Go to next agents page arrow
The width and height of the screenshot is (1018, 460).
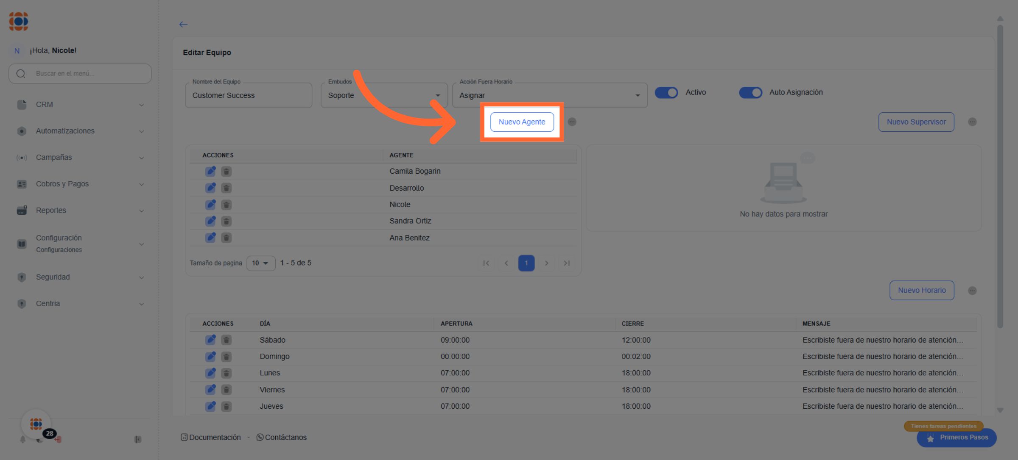pos(546,263)
